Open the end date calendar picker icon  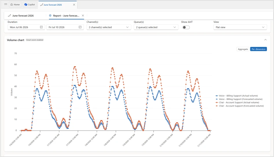80,27
